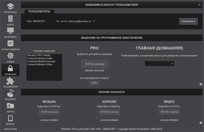Open the РАСШИРЕНИЯ puzzle-piece section
204x132 pixels.
click(x=10, y=82)
